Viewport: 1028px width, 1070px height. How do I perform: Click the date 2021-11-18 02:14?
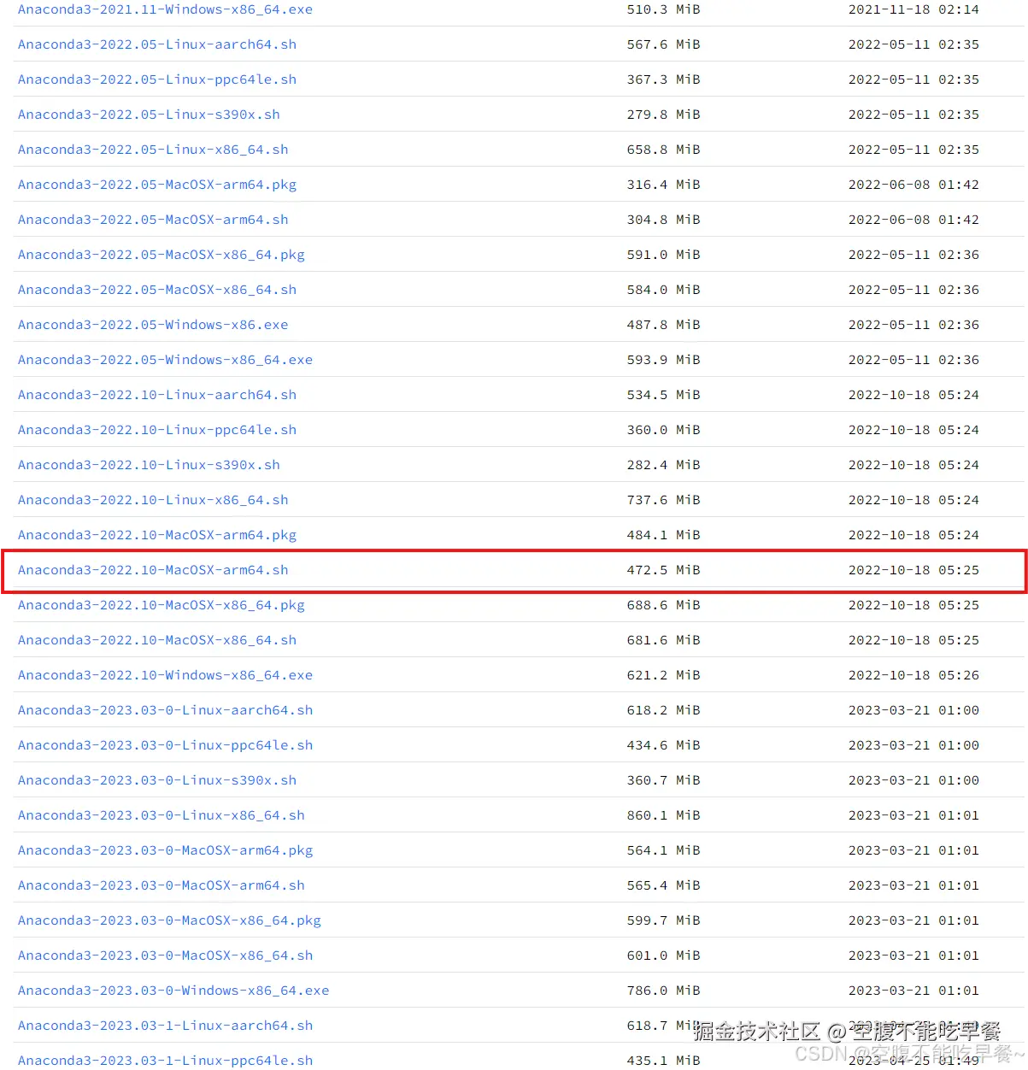[913, 9]
